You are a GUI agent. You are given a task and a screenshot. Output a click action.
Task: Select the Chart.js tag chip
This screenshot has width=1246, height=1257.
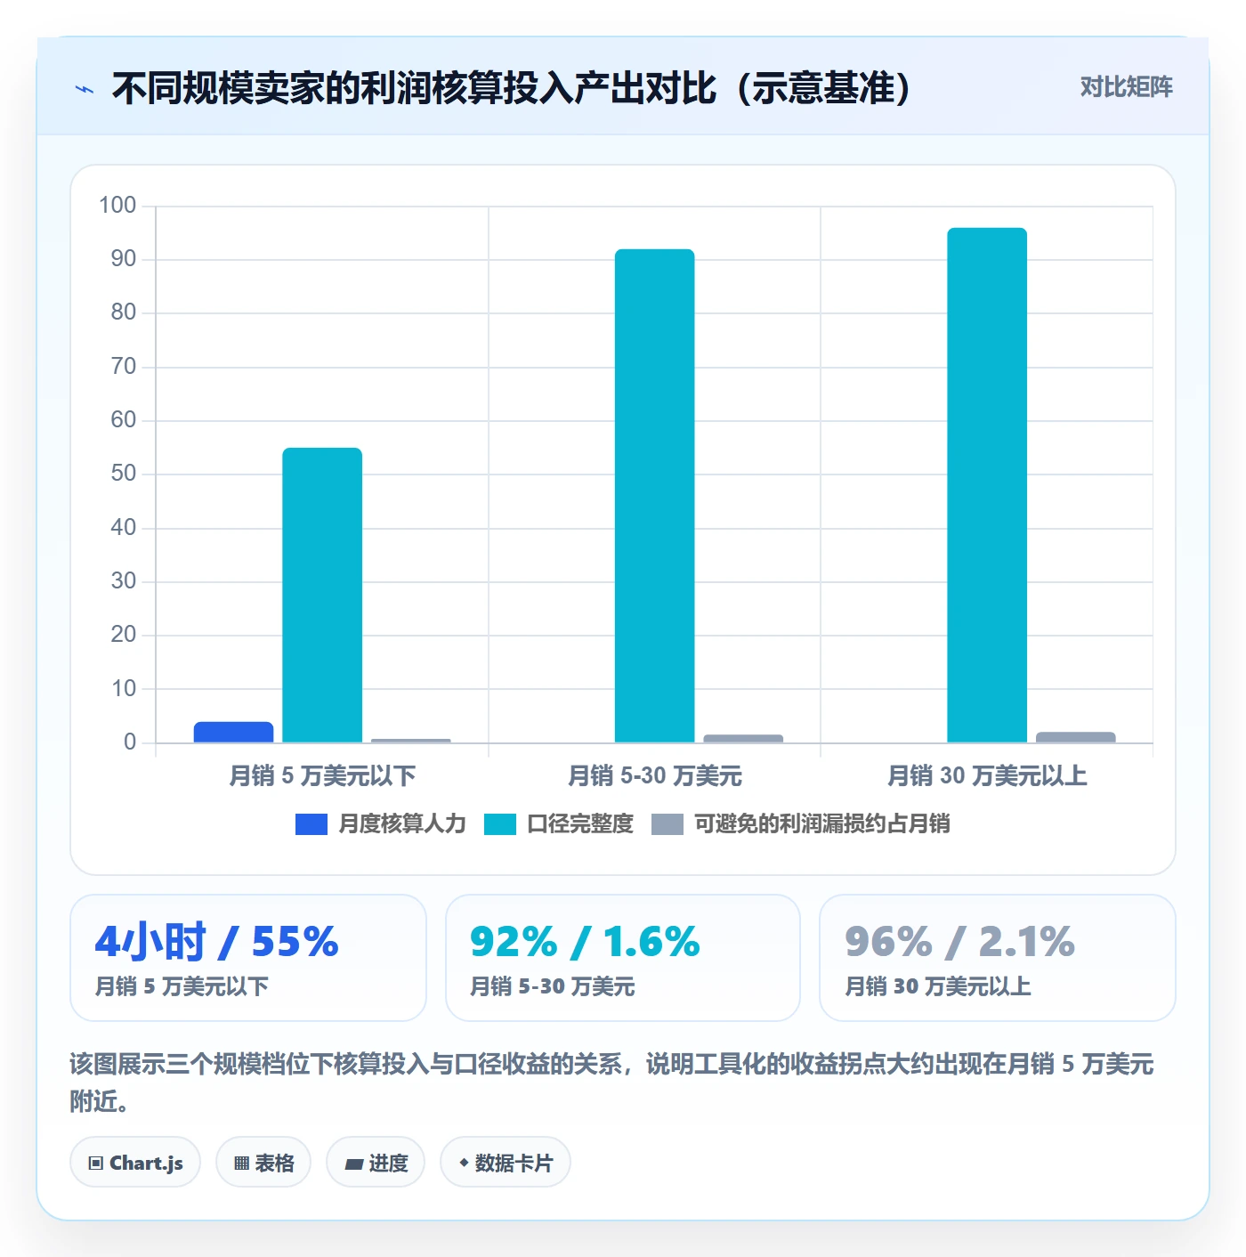coord(135,1163)
